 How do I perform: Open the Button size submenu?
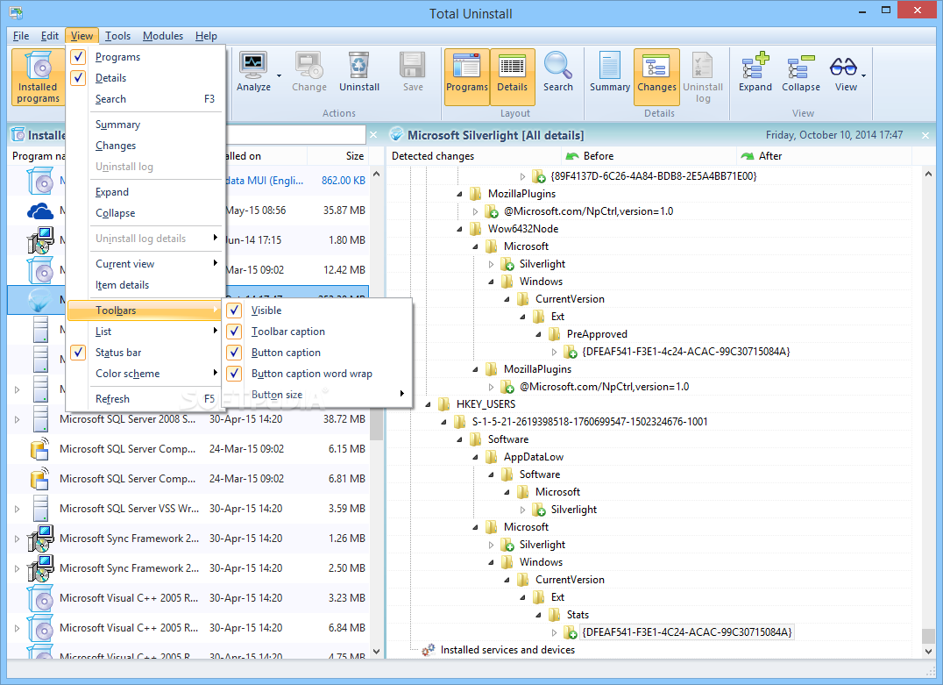click(316, 395)
